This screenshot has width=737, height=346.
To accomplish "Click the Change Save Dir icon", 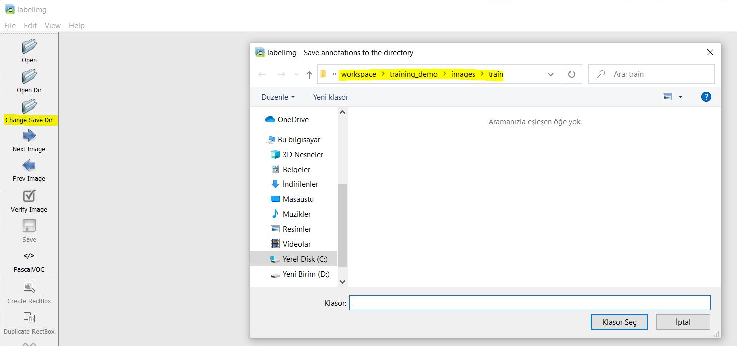I will tap(29, 106).
